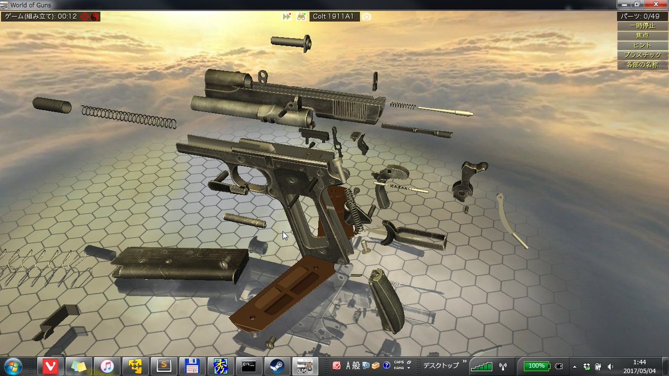The width and height of the screenshot is (669, 376).
Task: Select the magazine follower at bottom left
Action: tap(56, 322)
